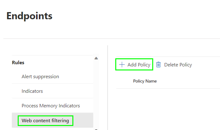Click the empty policy list area

coord(168,109)
